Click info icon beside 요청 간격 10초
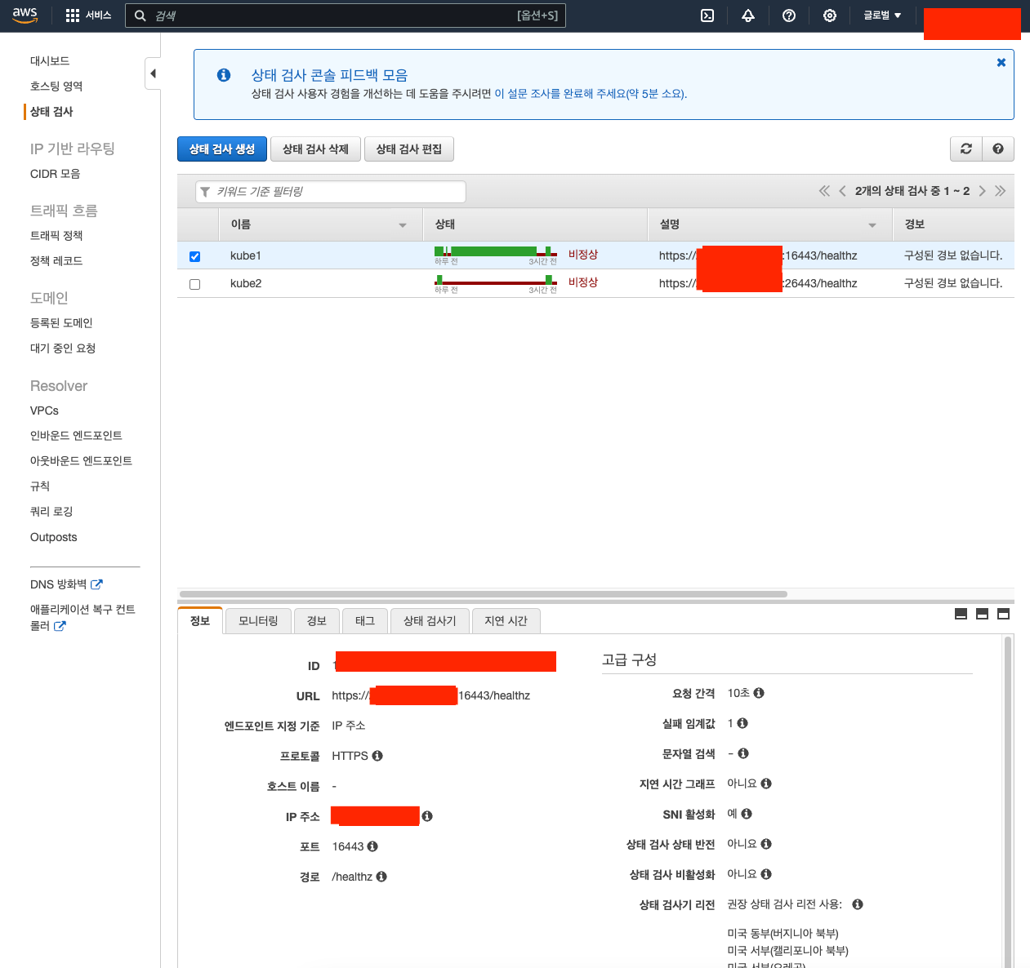The width and height of the screenshot is (1030, 968). tap(759, 693)
